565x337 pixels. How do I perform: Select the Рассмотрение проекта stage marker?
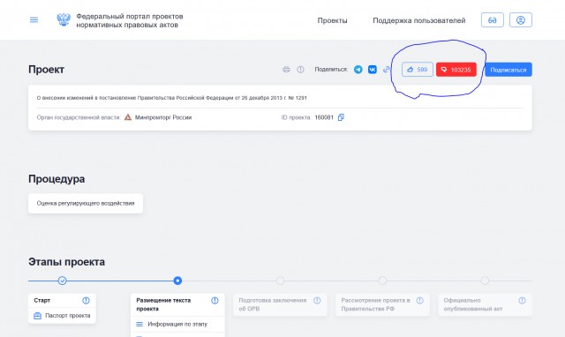click(x=382, y=281)
